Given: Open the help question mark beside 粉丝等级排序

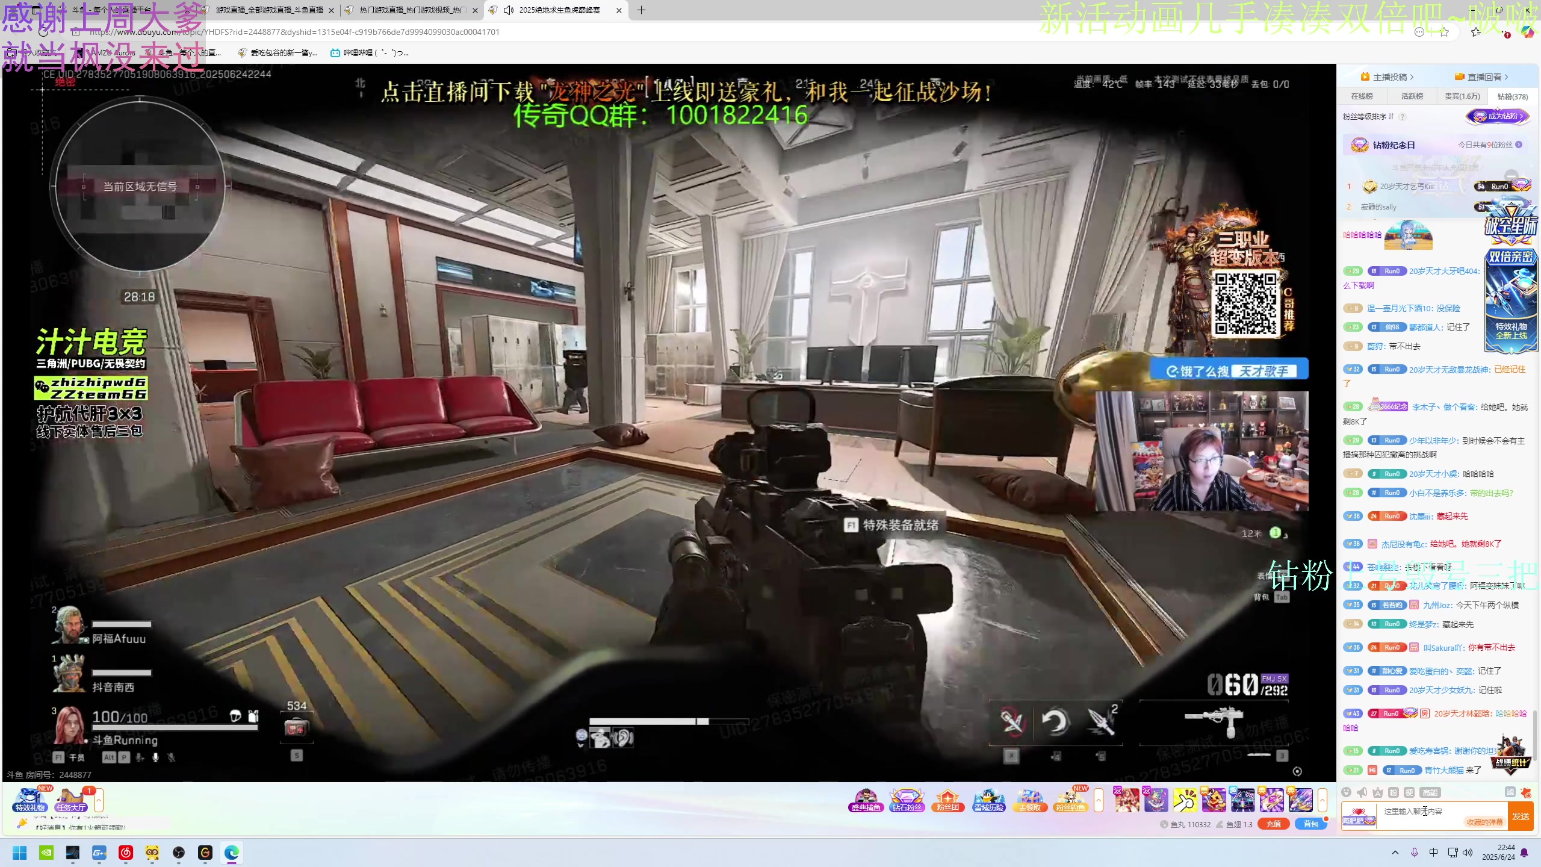Looking at the screenshot, I should coord(1403,117).
